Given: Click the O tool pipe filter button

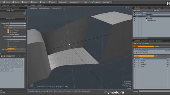Looking at the screenshot, I should (143, 44).
